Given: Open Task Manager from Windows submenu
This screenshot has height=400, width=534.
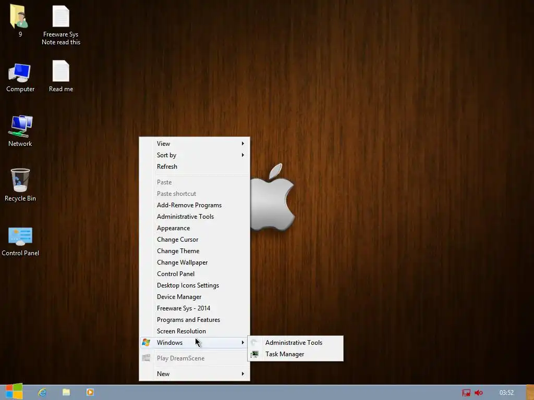Looking at the screenshot, I should 295,354.
